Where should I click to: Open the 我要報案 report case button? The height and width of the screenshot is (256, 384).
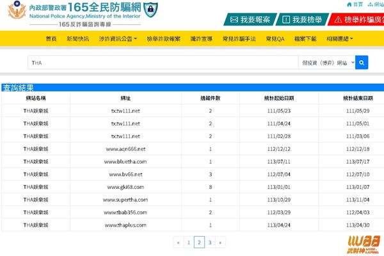click(x=250, y=20)
